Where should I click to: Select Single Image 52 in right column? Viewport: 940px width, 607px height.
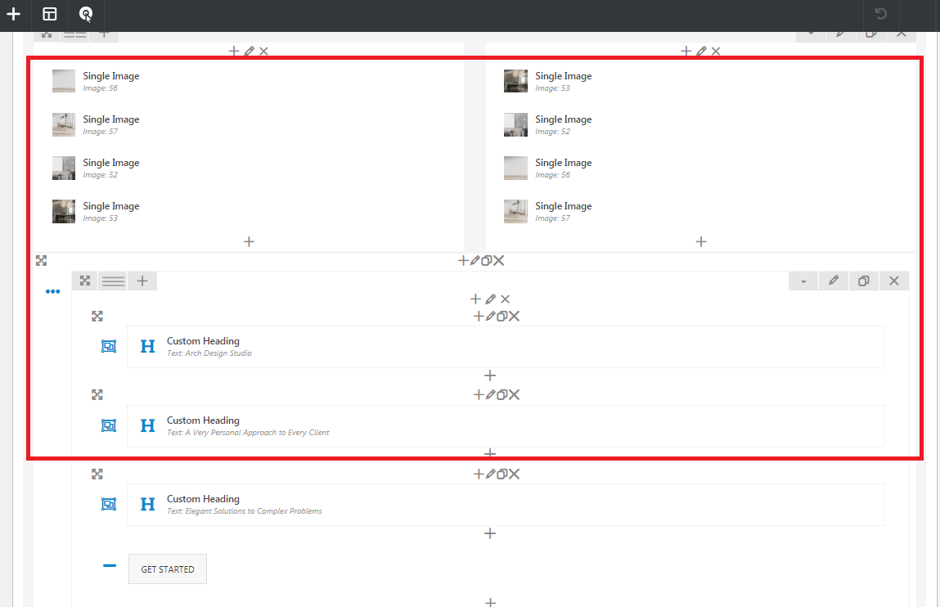coord(701,124)
